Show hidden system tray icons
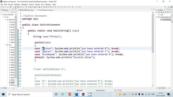173x97 pixels. tap(129, 94)
